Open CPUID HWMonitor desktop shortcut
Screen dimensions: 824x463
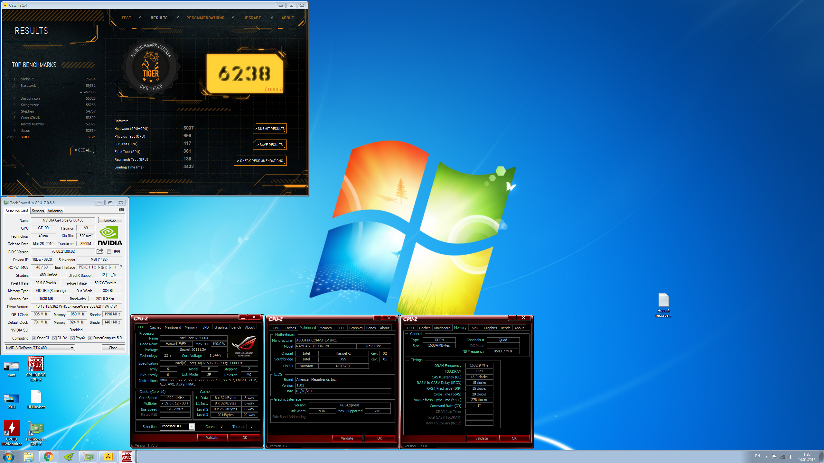[12, 433]
